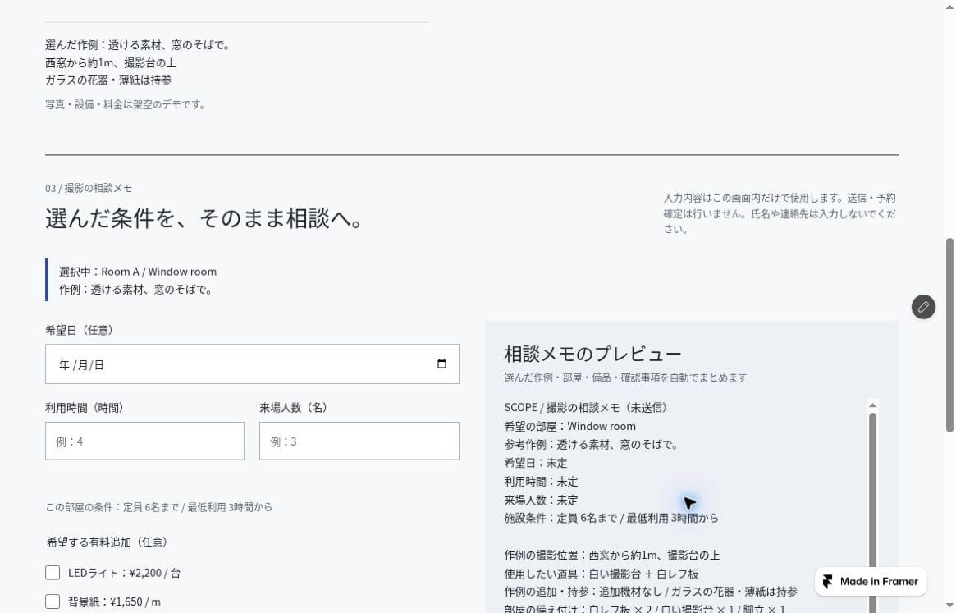This screenshot has width=956, height=613.
Task: Click the notice beginning 入力内容はこの画面内だけで
Action: coord(780,213)
